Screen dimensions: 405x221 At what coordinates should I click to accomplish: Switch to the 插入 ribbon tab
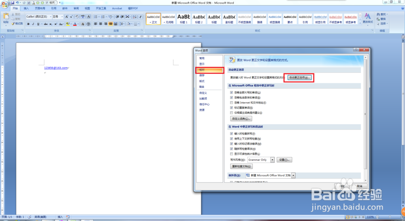click(x=26, y=8)
